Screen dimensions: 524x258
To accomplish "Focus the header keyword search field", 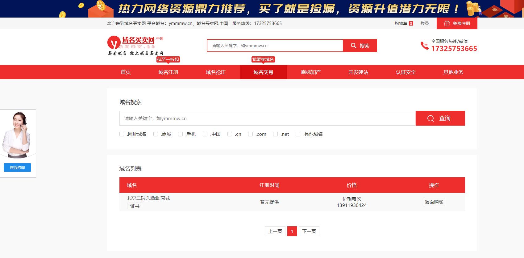I will [275, 46].
